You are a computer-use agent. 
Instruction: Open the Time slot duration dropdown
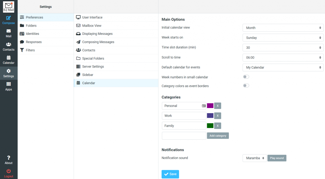tap(283, 48)
